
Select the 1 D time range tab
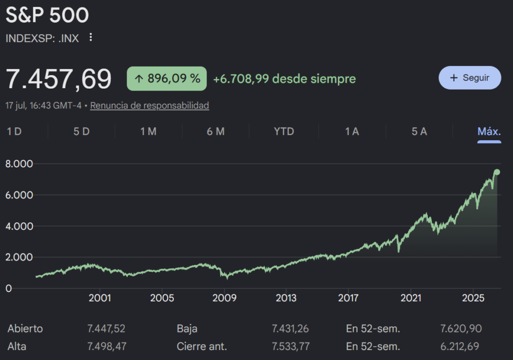tap(15, 132)
